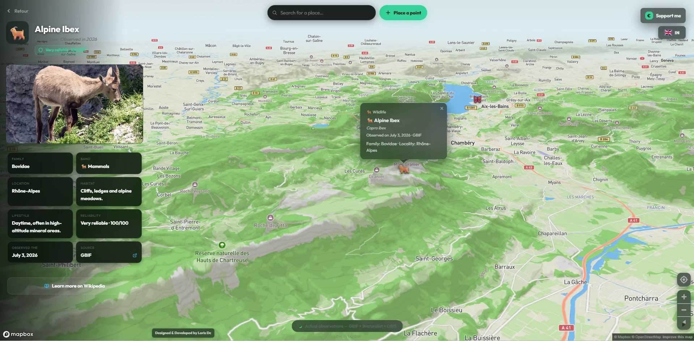The width and height of the screenshot is (694, 341).
Task: Open the language selector with UK flag
Action: click(x=672, y=33)
